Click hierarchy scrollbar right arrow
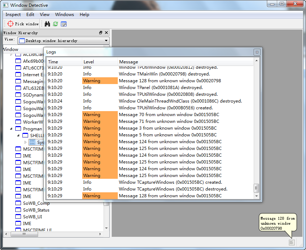This screenshot has width=306, height=250. point(100,234)
